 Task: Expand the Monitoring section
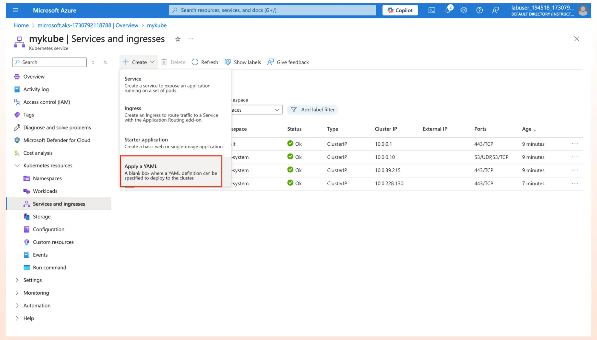pos(17,293)
